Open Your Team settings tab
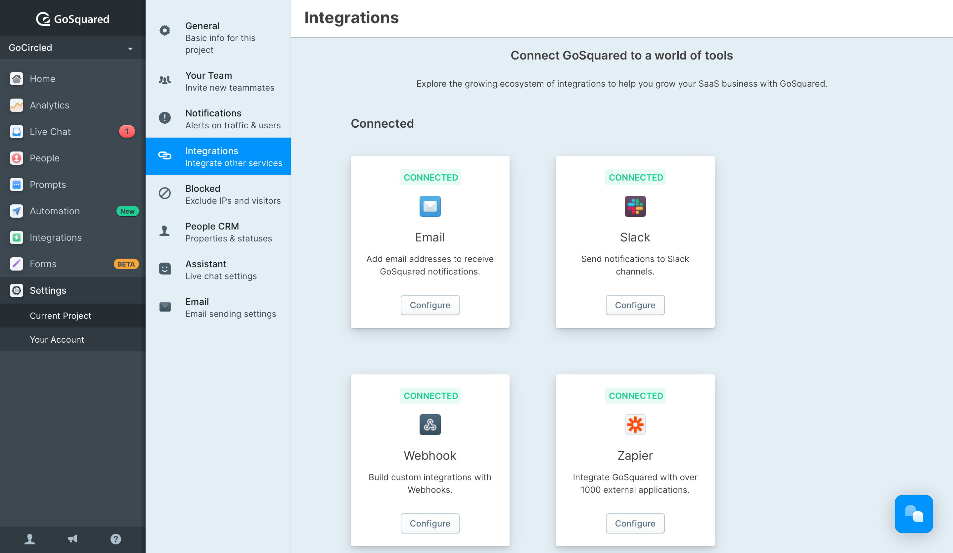This screenshot has width=953, height=553. pos(218,81)
